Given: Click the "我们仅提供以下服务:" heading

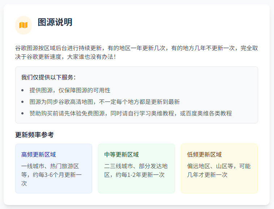Looking at the screenshot, I should (48, 77).
